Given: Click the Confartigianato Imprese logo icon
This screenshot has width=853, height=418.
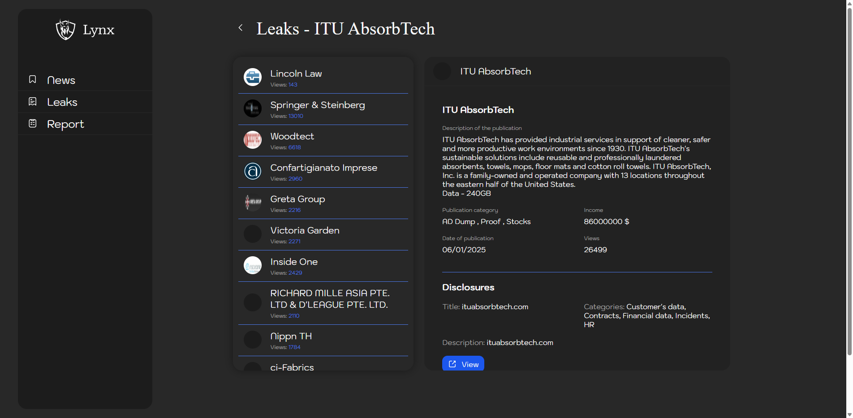Looking at the screenshot, I should (253, 171).
